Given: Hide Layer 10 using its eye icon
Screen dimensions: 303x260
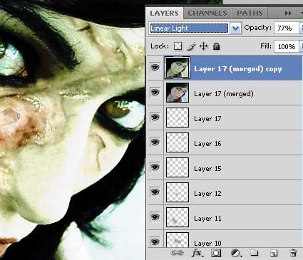Looking at the screenshot, I should 155,241.
